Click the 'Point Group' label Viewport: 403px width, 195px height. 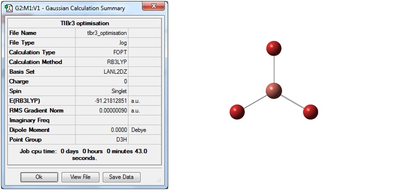pos(25,140)
